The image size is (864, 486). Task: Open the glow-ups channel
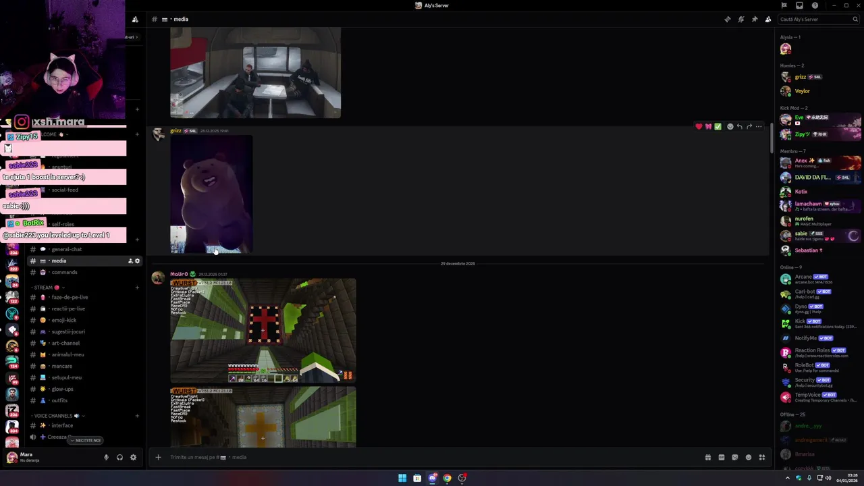(84, 389)
